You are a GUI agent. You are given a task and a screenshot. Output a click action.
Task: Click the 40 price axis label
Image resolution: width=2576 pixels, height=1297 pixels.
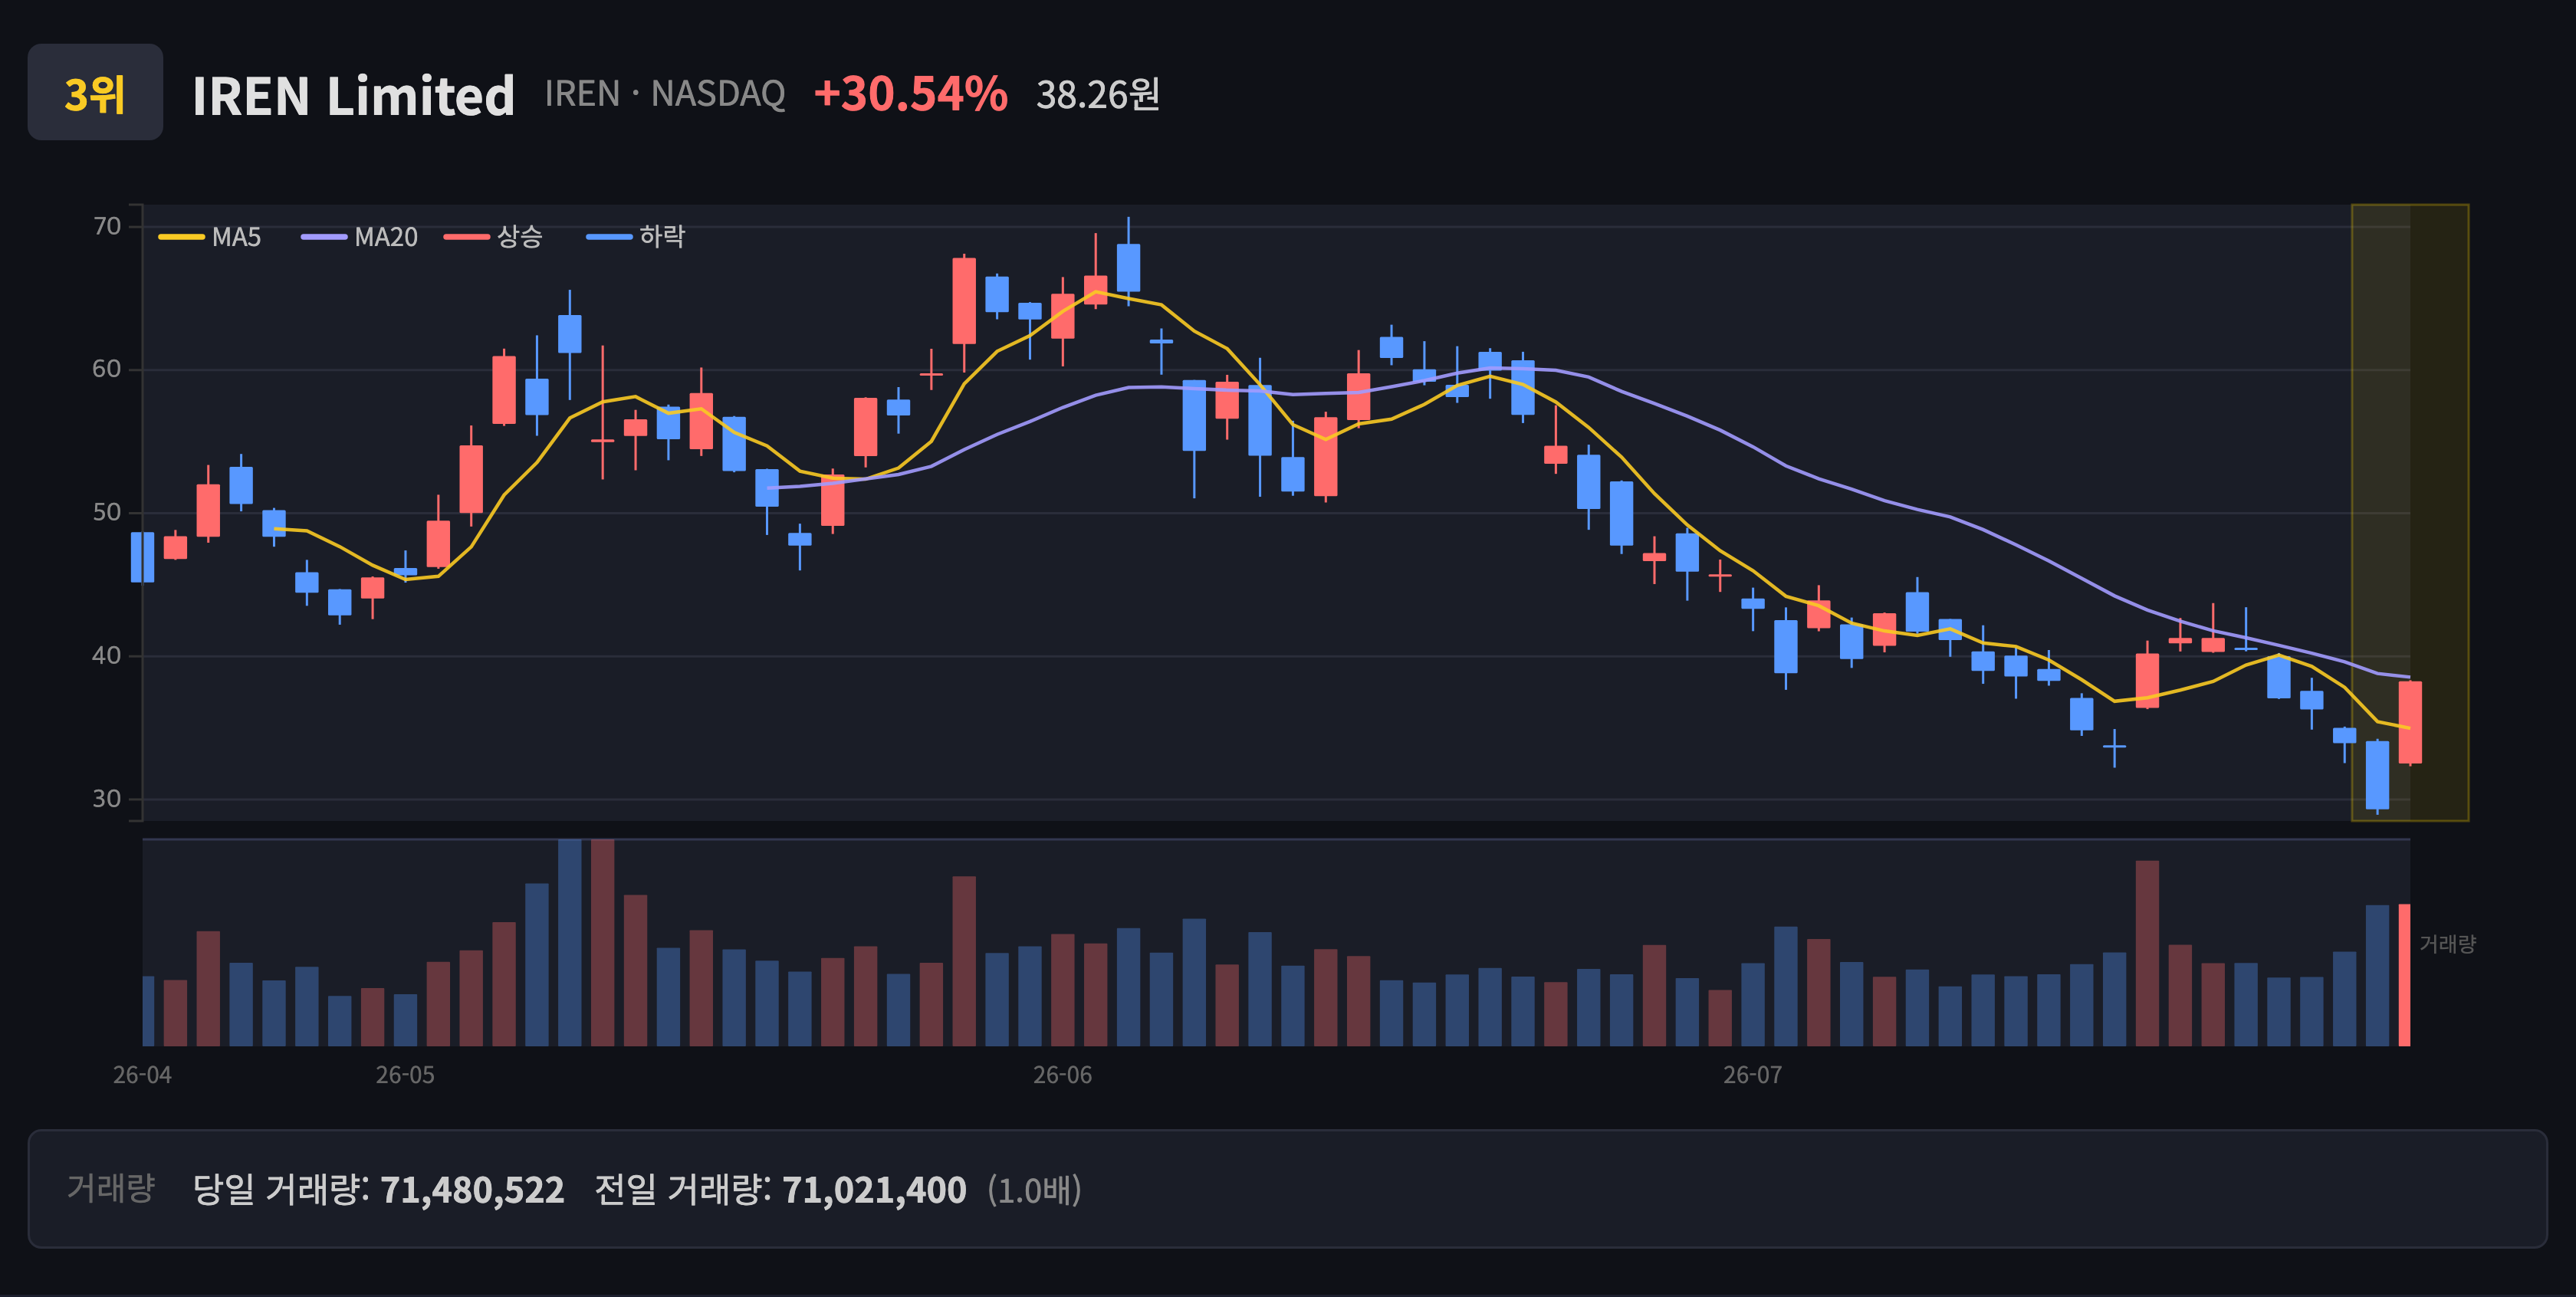tap(107, 655)
